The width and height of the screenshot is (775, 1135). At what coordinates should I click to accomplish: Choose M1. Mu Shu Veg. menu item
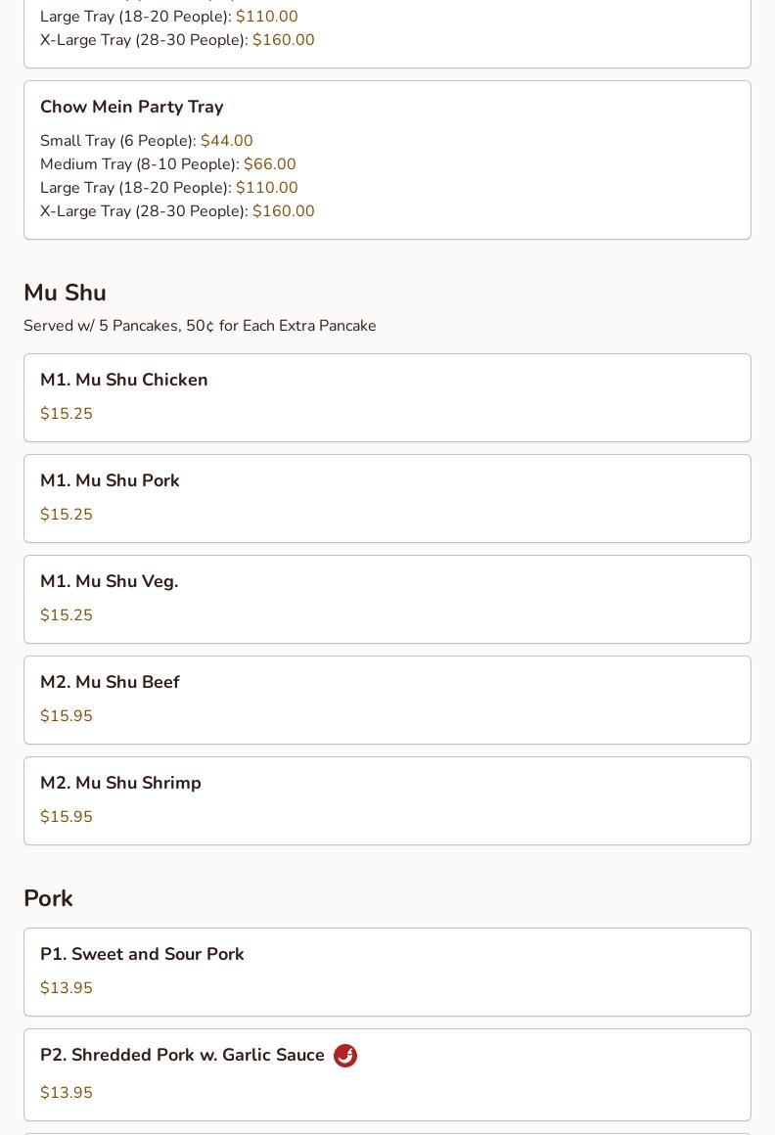click(x=387, y=600)
